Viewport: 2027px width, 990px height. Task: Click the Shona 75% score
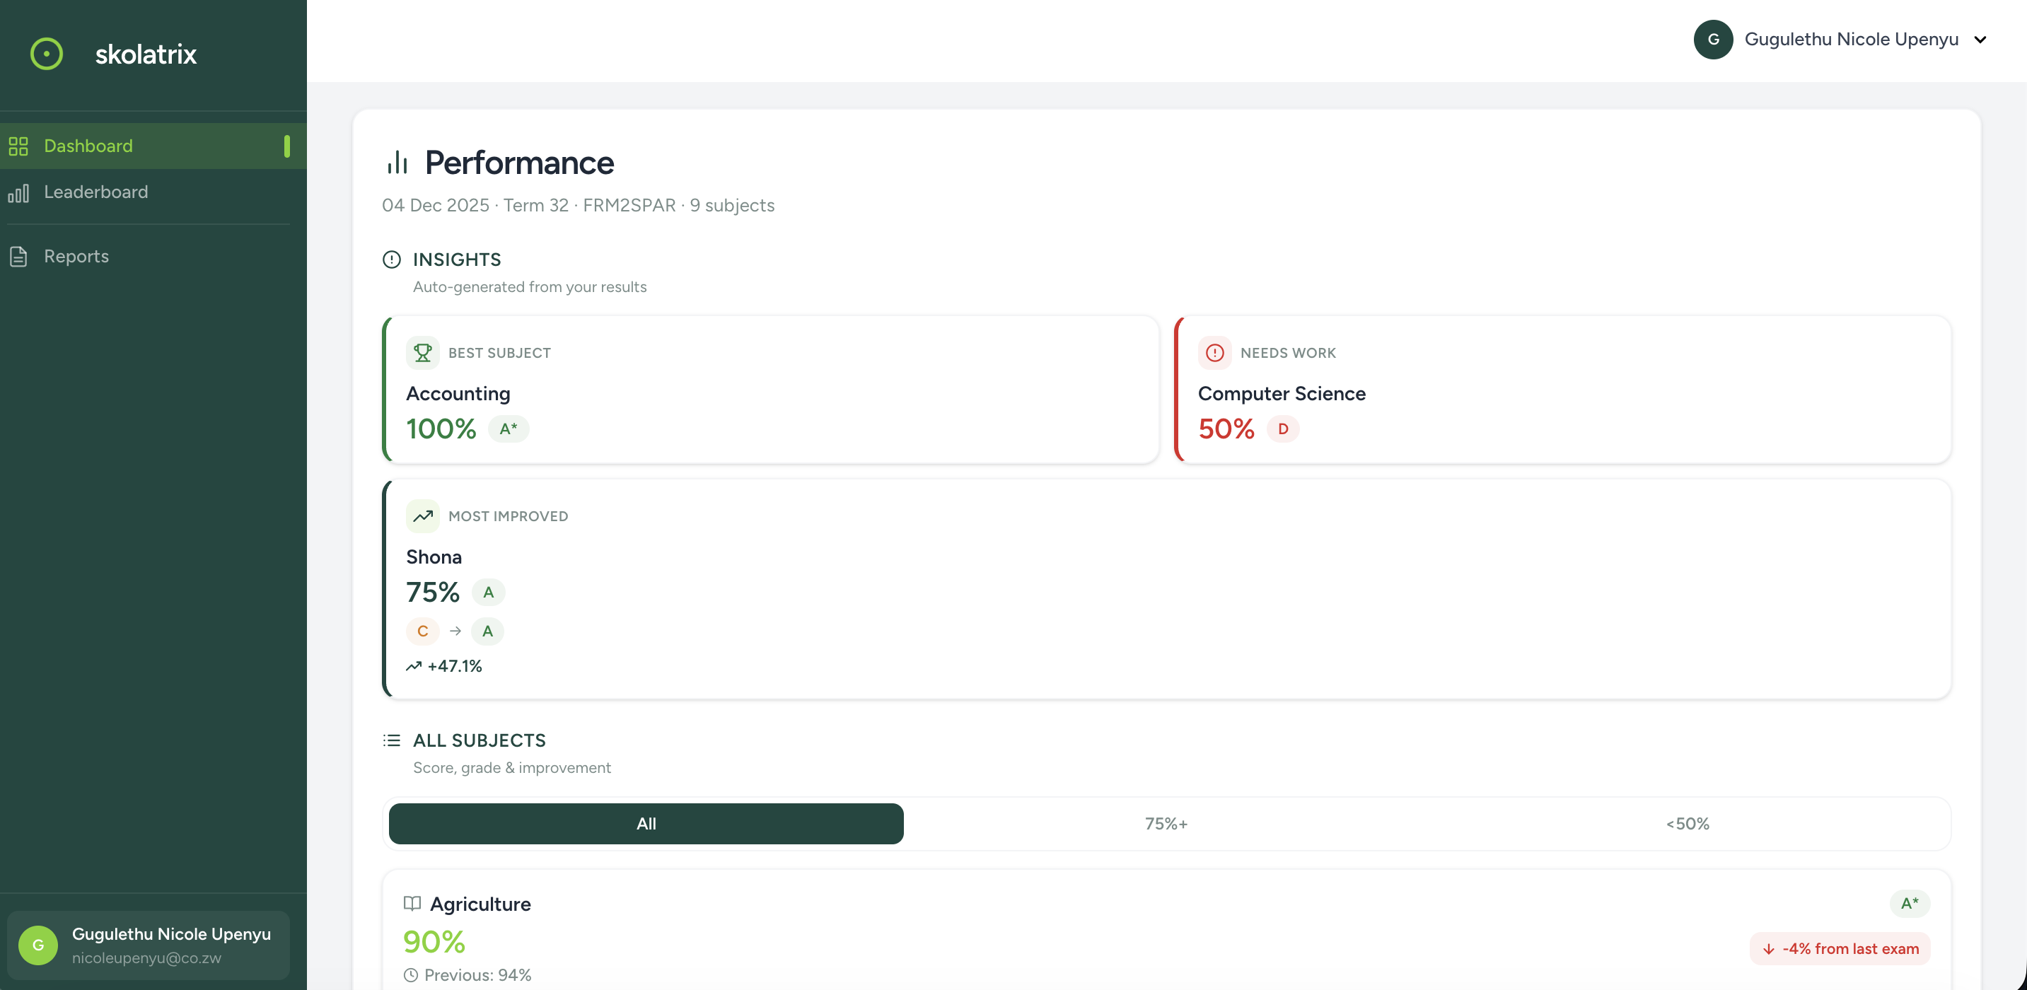point(433,593)
